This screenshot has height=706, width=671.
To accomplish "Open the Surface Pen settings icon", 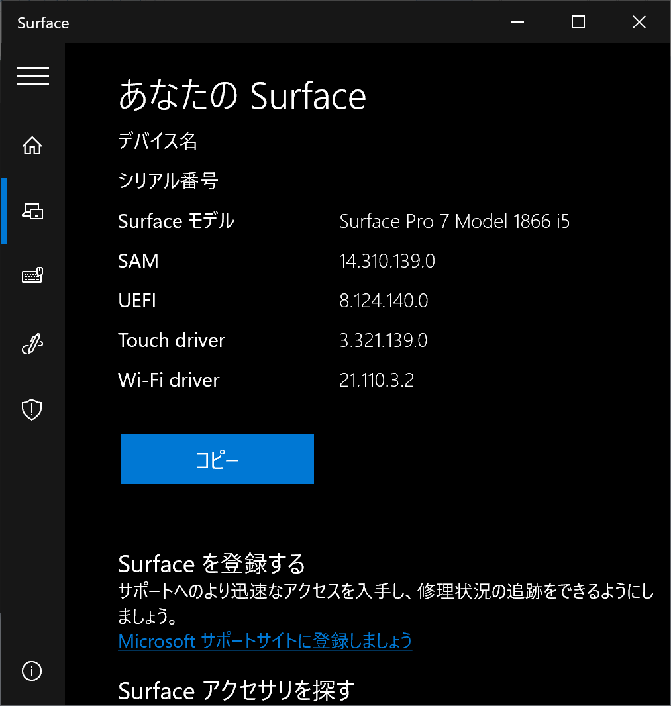I will click(x=32, y=344).
